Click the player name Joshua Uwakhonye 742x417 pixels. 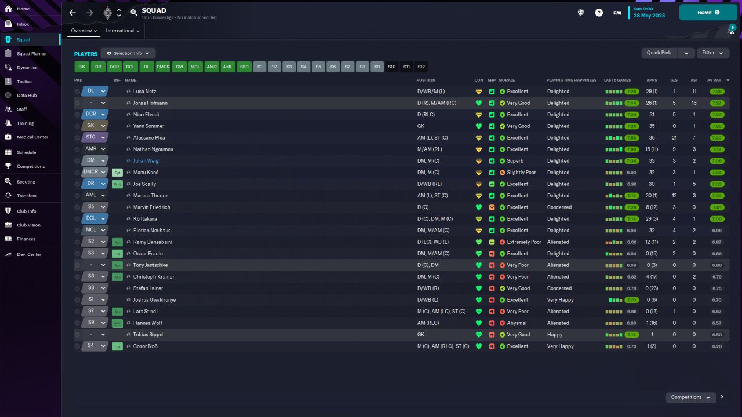(x=154, y=300)
